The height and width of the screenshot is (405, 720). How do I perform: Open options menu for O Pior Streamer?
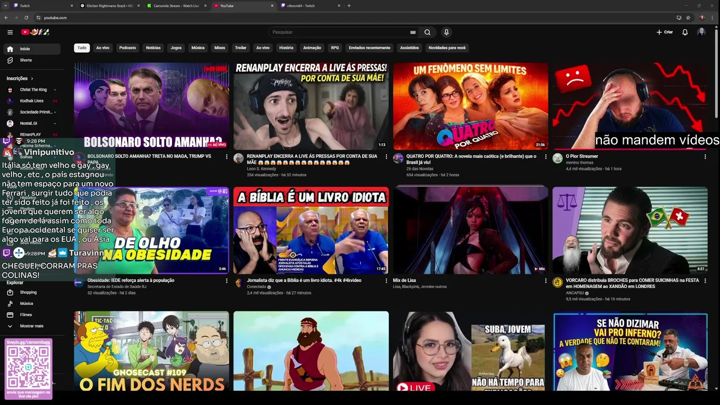click(705, 156)
